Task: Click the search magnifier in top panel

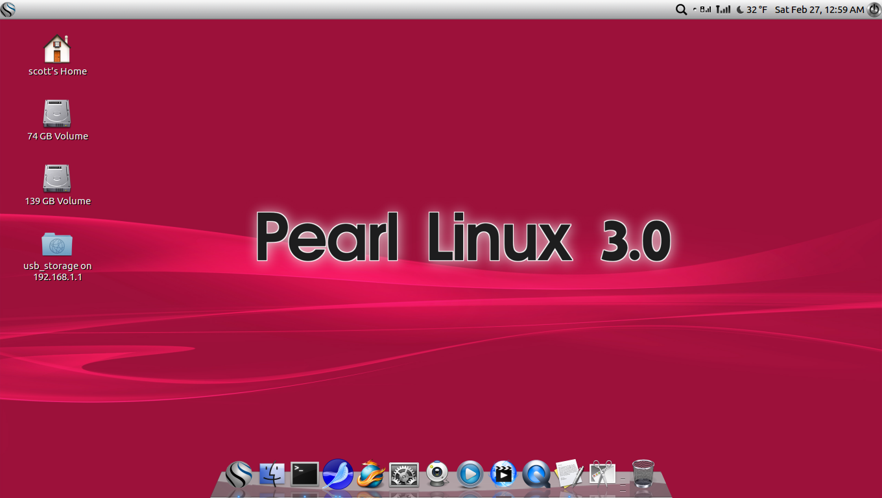Action: (681, 9)
